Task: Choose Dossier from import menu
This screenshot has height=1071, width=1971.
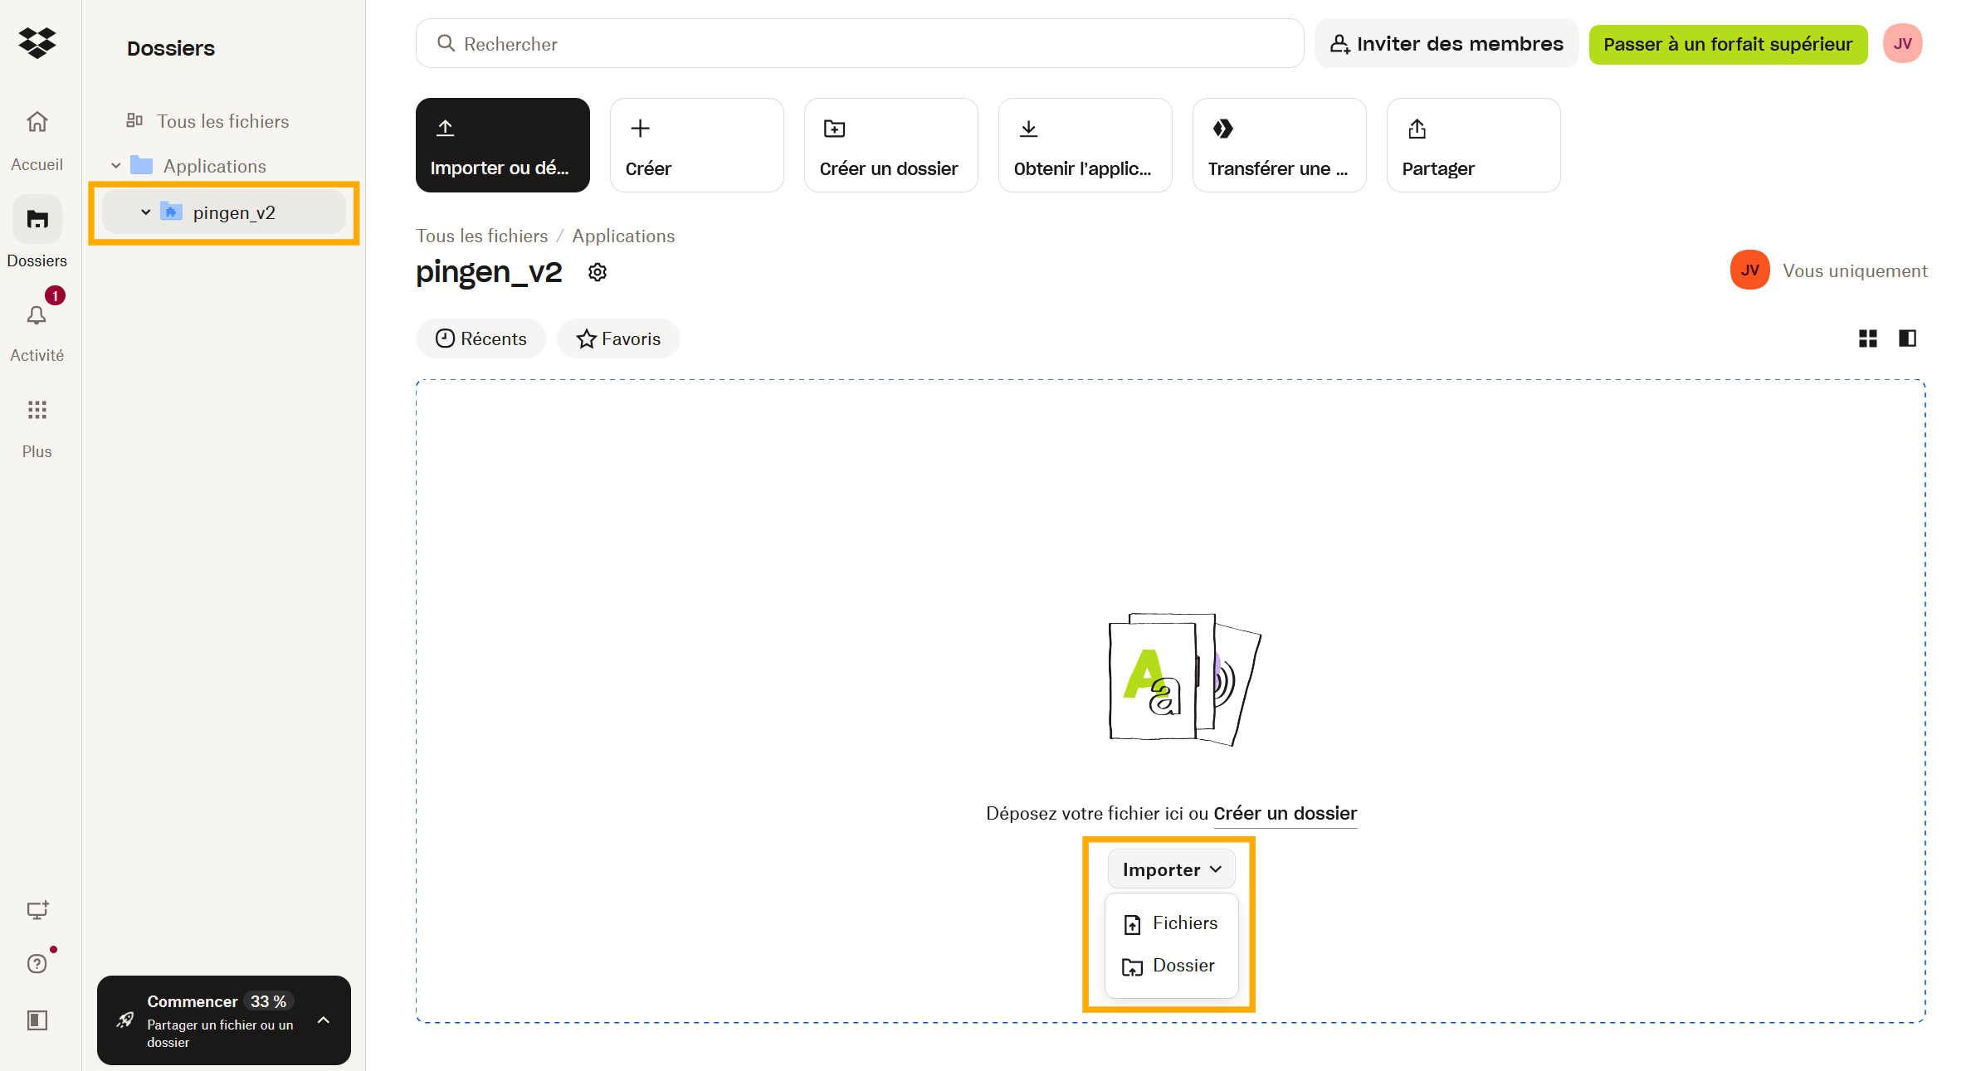Action: coord(1169,966)
